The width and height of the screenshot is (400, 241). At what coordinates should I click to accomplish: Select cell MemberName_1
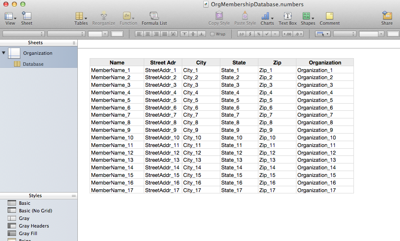click(x=117, y=70)
